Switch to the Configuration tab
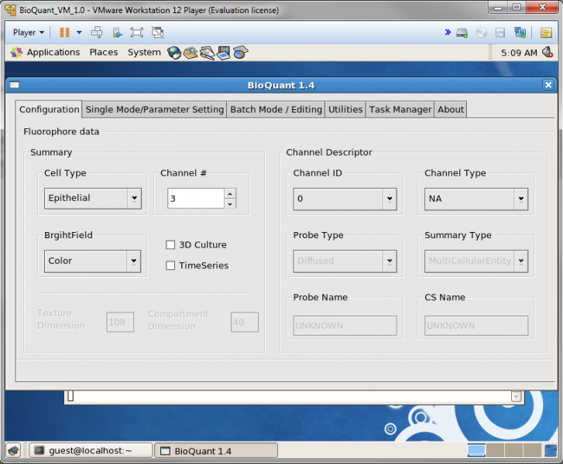This screenshot has width=563, height=464. [50, 109]
